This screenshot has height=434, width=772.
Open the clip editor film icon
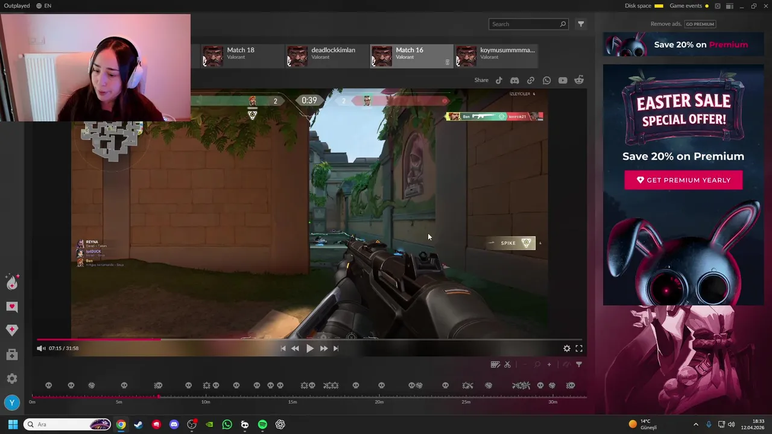495,365
